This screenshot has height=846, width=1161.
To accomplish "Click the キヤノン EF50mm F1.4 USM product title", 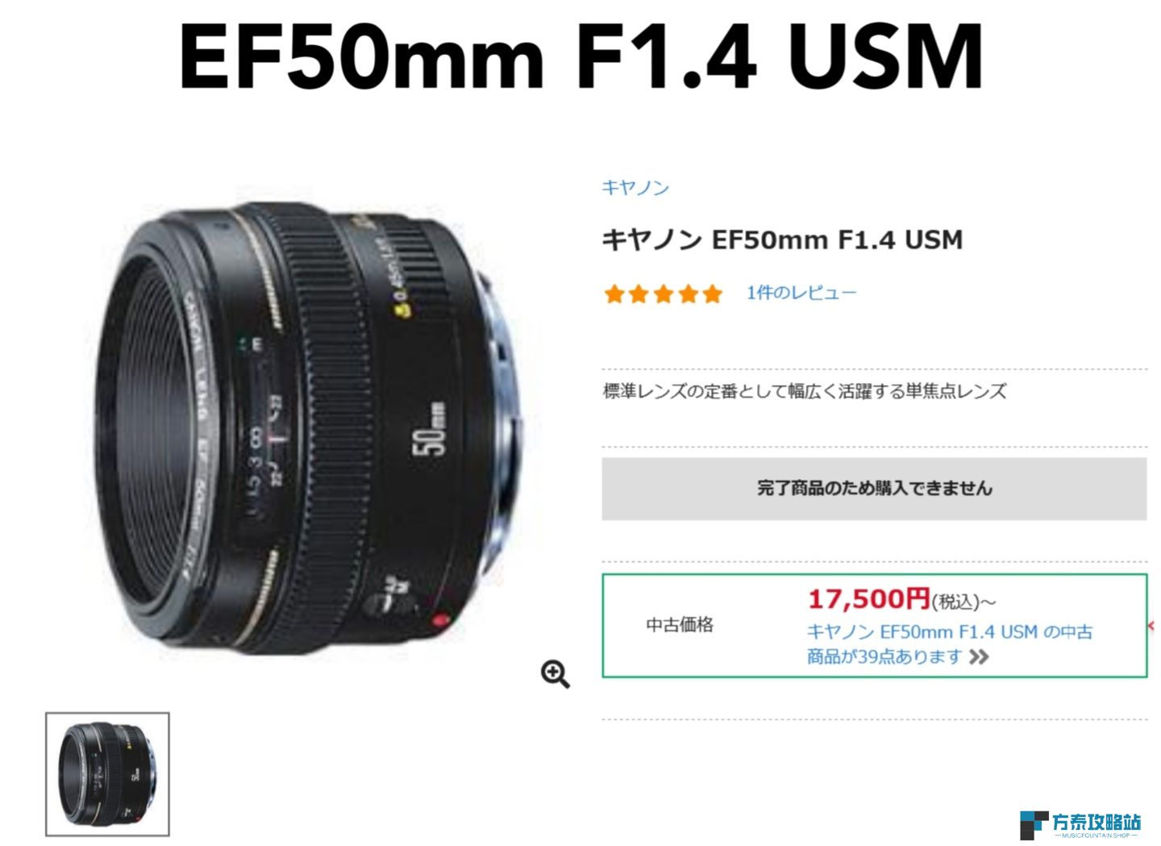I will point(782,240).
